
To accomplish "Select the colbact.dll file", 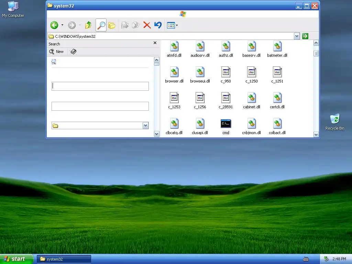I will click(277, 127).
